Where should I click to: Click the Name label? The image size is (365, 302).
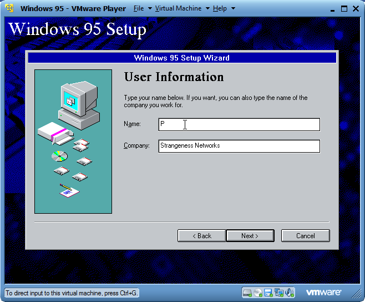coord(132,124)
